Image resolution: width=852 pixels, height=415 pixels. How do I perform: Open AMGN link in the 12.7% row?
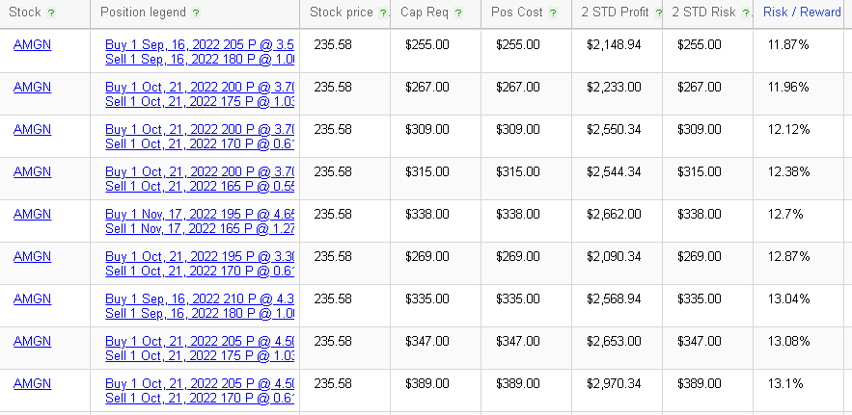[x=32, y=214]
